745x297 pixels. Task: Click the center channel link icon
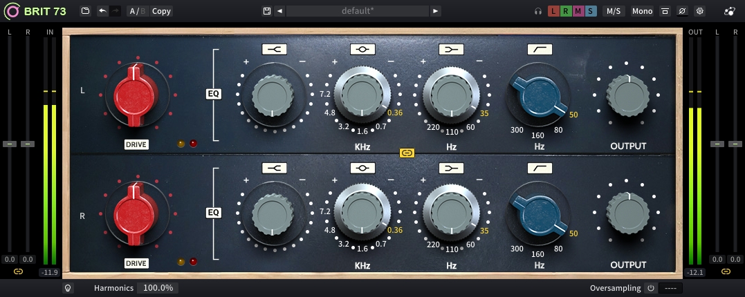(407, 153)
